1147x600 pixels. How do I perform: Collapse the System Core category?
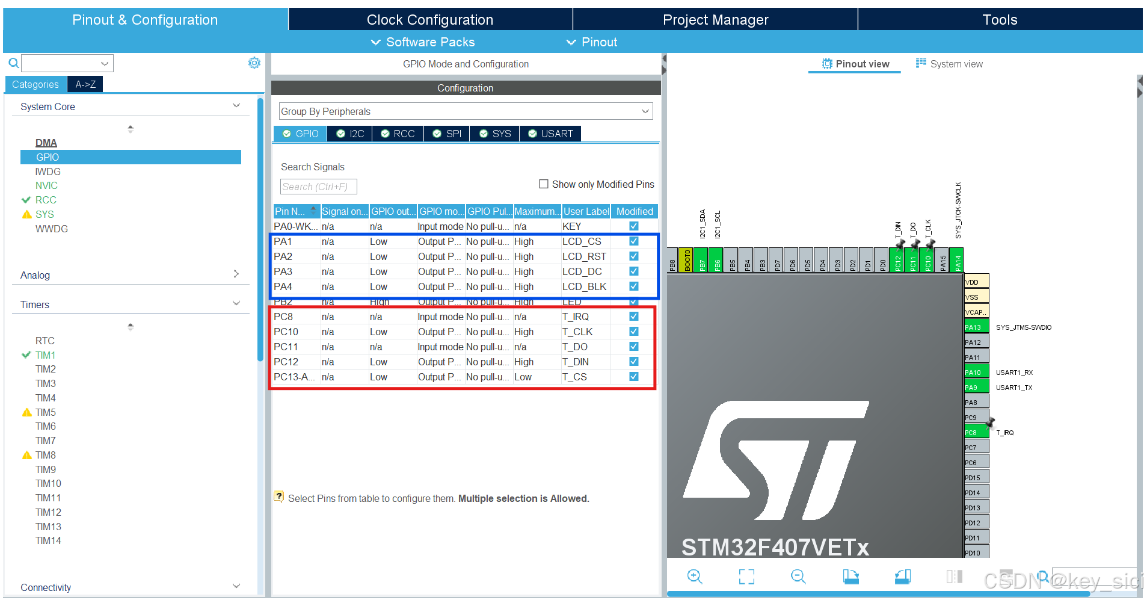236,106
